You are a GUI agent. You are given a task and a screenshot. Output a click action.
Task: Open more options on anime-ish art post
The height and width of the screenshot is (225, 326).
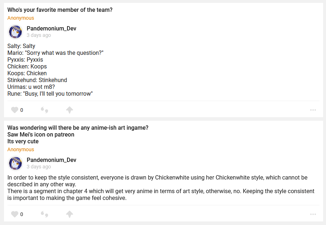coord(313,214)
